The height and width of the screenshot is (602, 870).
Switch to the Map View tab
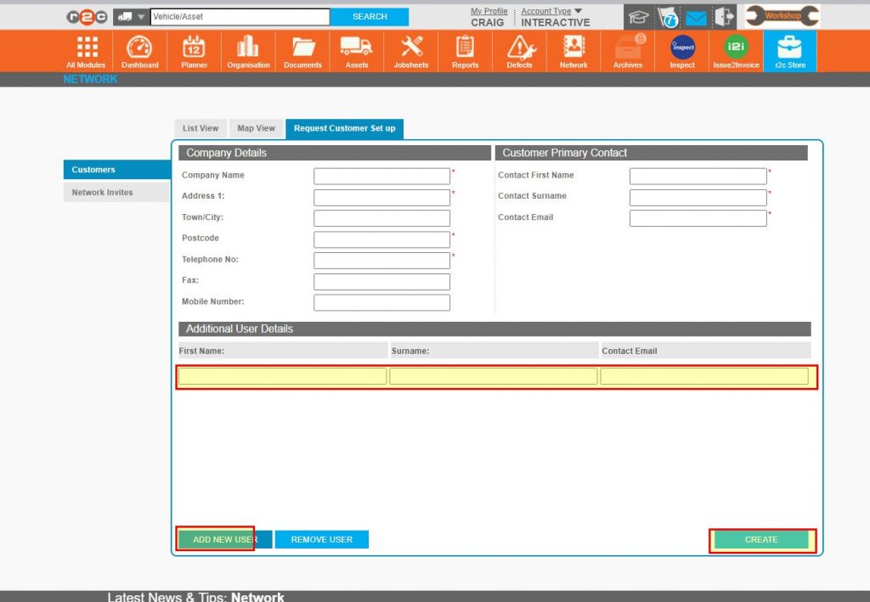256,128
